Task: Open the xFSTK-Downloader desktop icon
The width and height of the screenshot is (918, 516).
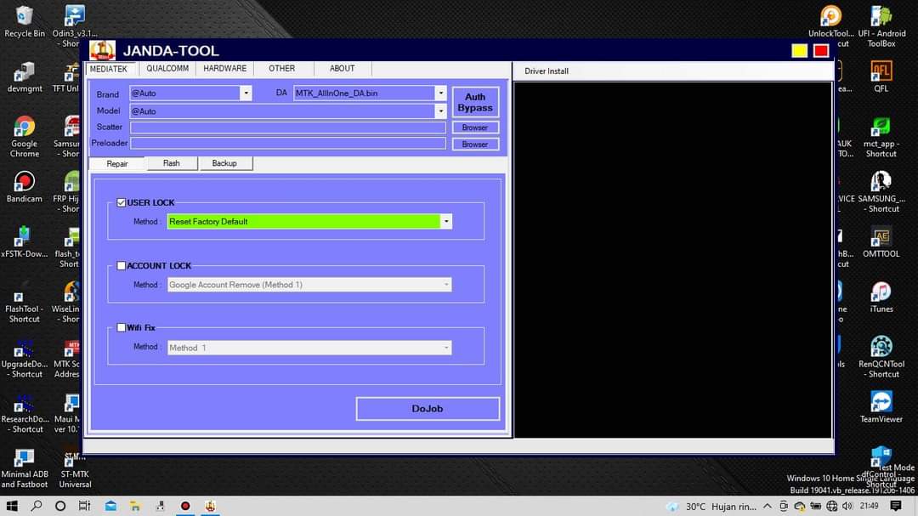Action: tap(24, 242)
